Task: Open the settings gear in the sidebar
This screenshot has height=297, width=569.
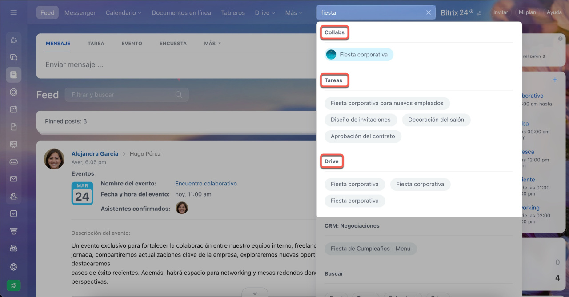Action: (x=14, y=267)
